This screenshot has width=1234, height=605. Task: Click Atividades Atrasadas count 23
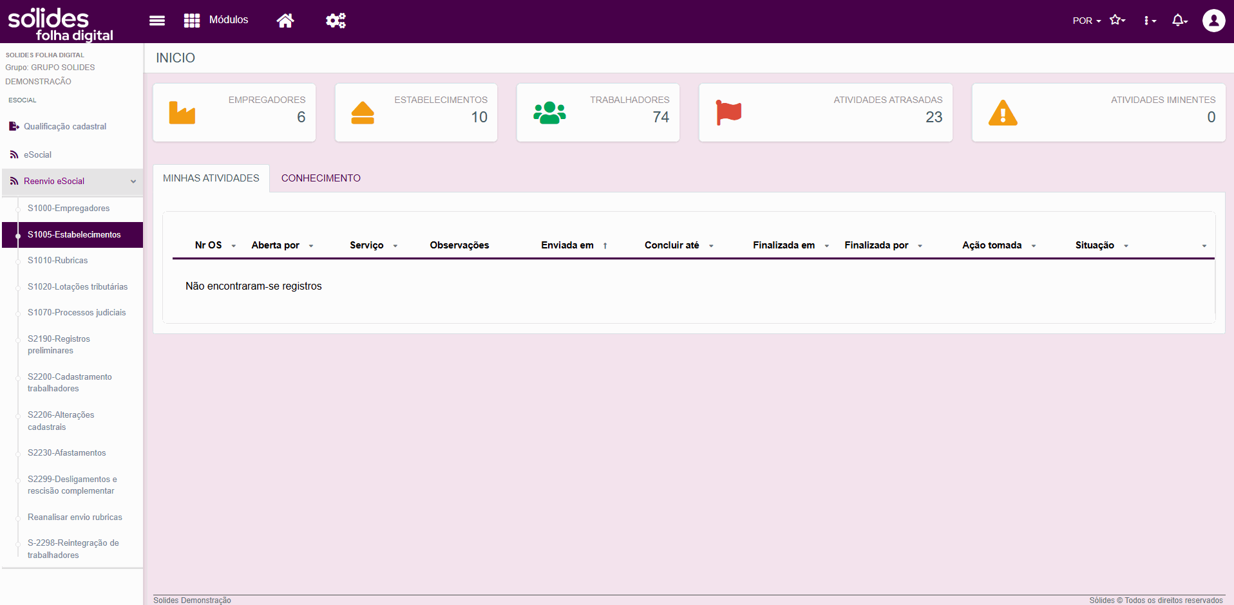point(934,117)
